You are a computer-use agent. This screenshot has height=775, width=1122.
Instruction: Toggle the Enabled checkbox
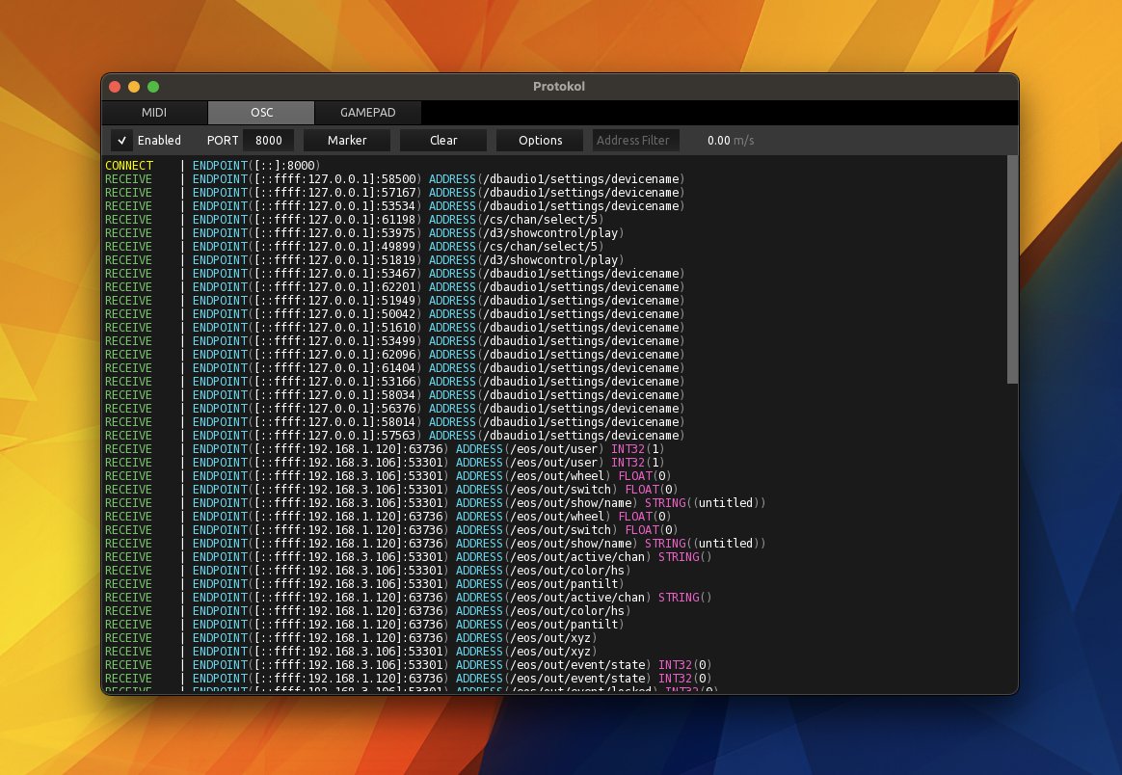pos(121,141)
